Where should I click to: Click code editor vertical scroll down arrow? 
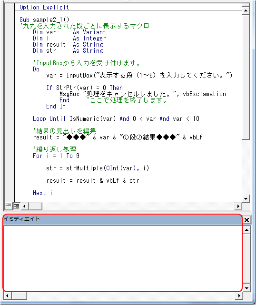[x=246, y=198]
